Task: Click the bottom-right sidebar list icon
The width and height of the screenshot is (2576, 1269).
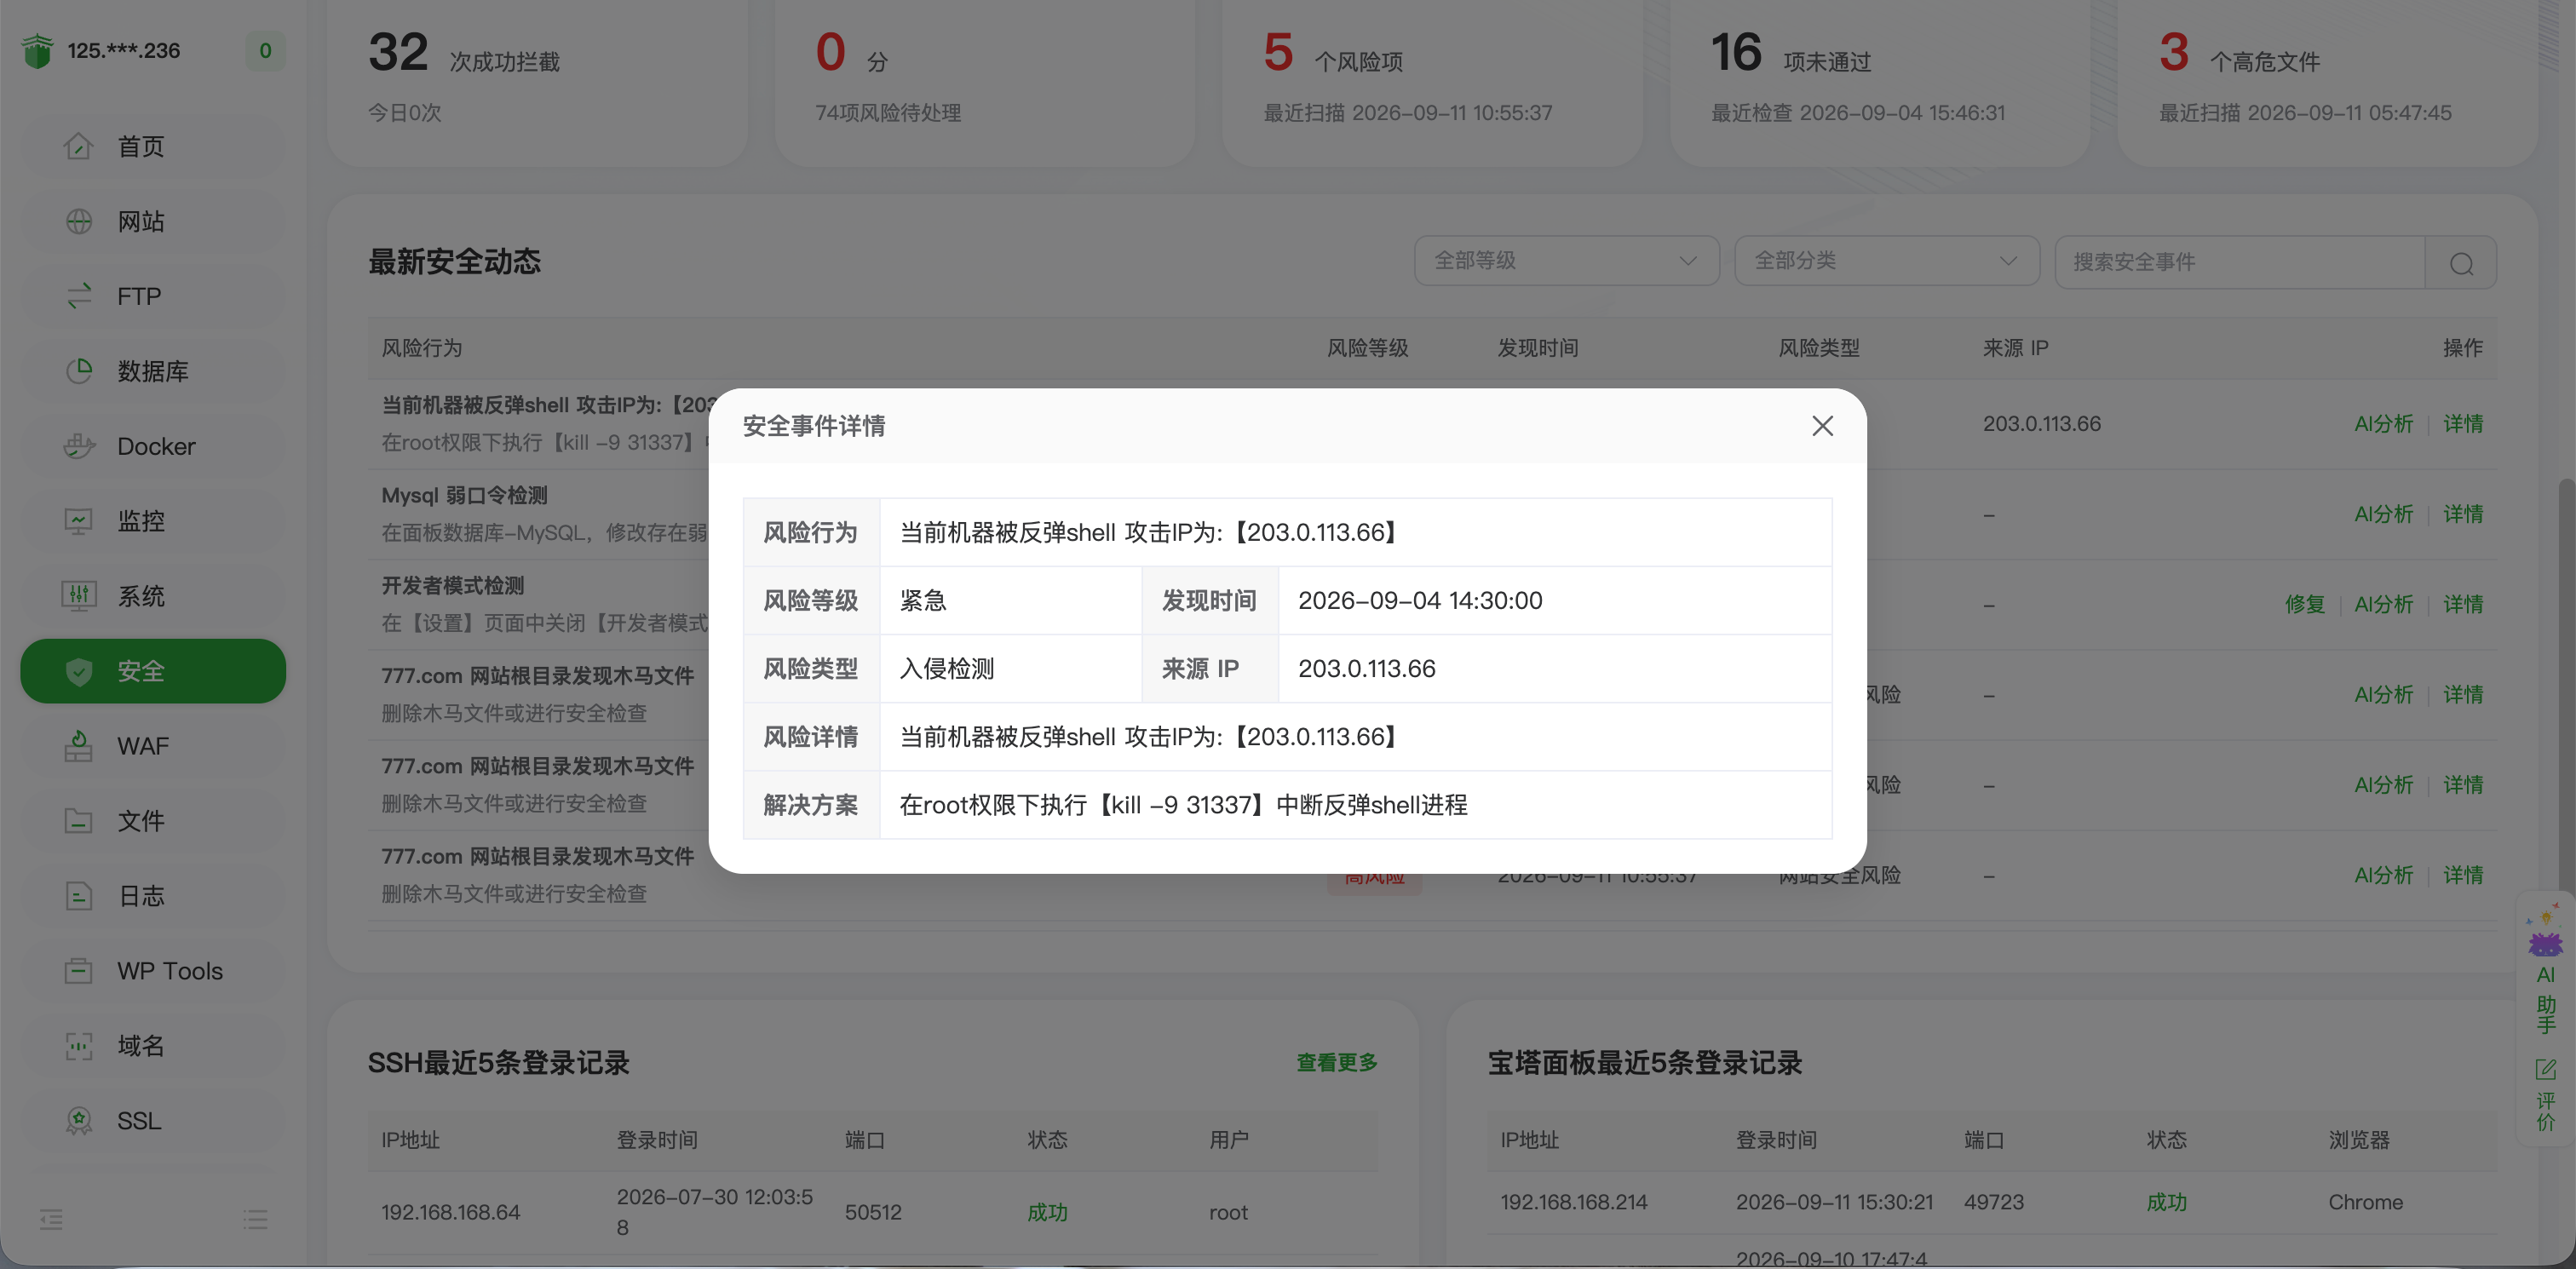Action: click(255, 1219)
